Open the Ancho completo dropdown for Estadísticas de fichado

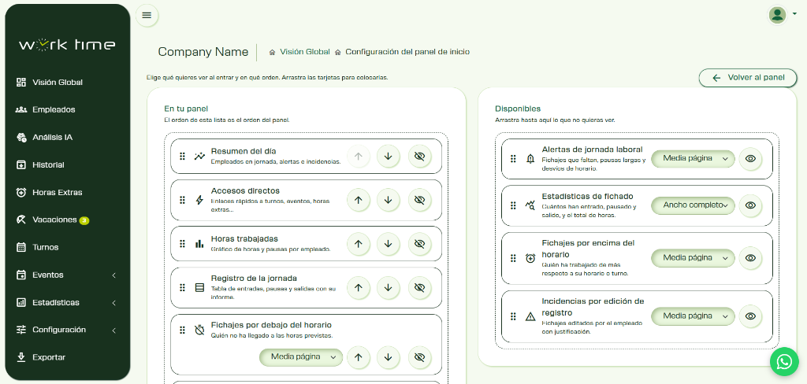pos(694,205)
